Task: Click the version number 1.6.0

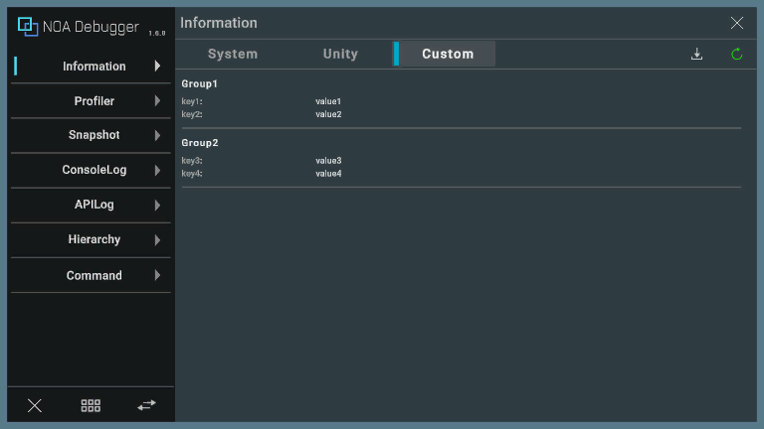Action: (x=157, y=33)
